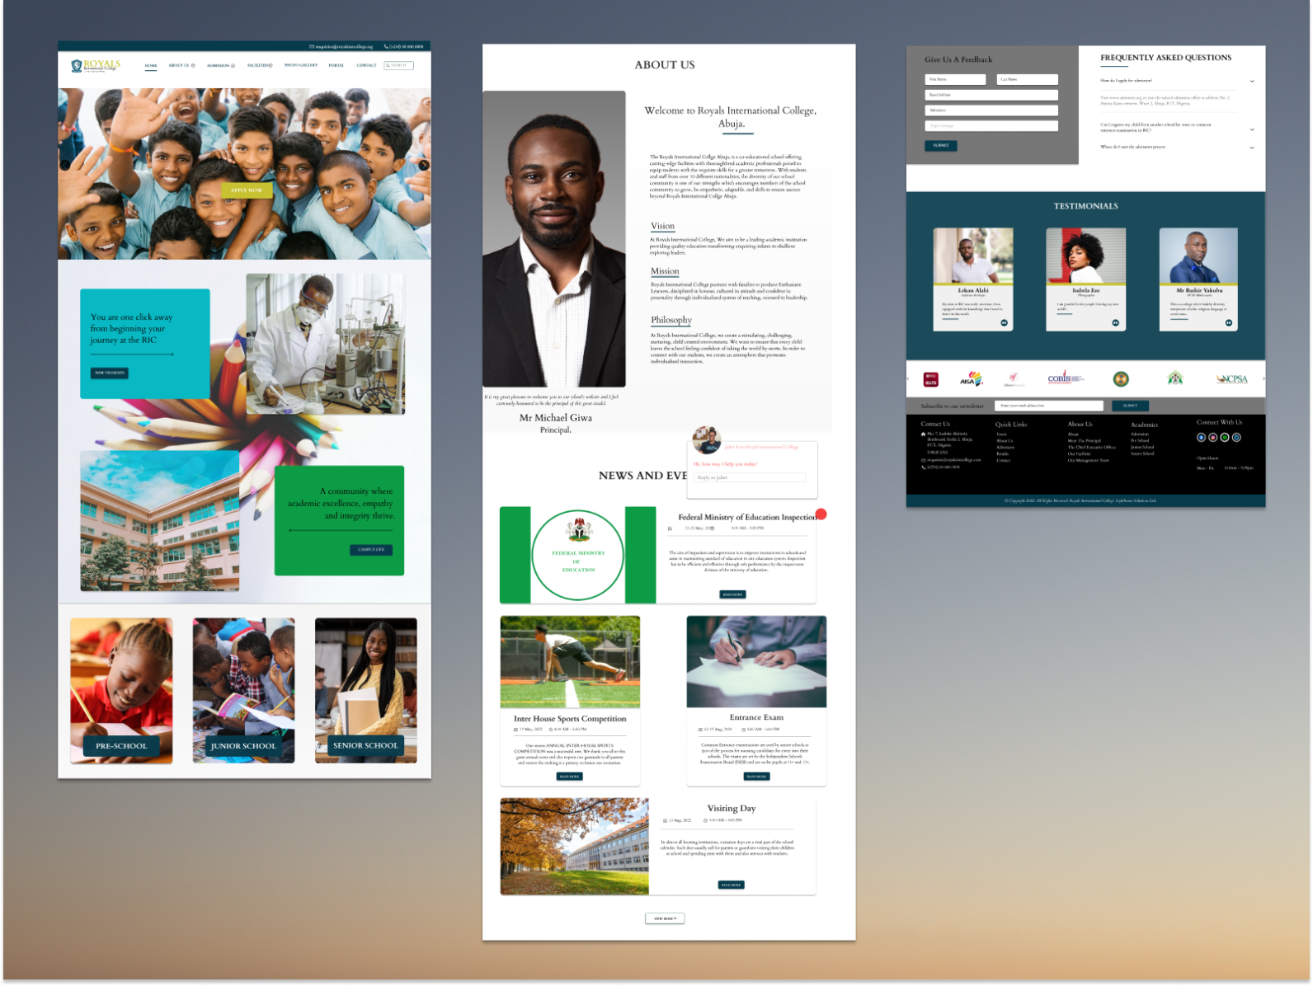The width and height of the screenshot is (1313, 986).
Task: Click the chat reply input box
Action: tap(749, 477)
